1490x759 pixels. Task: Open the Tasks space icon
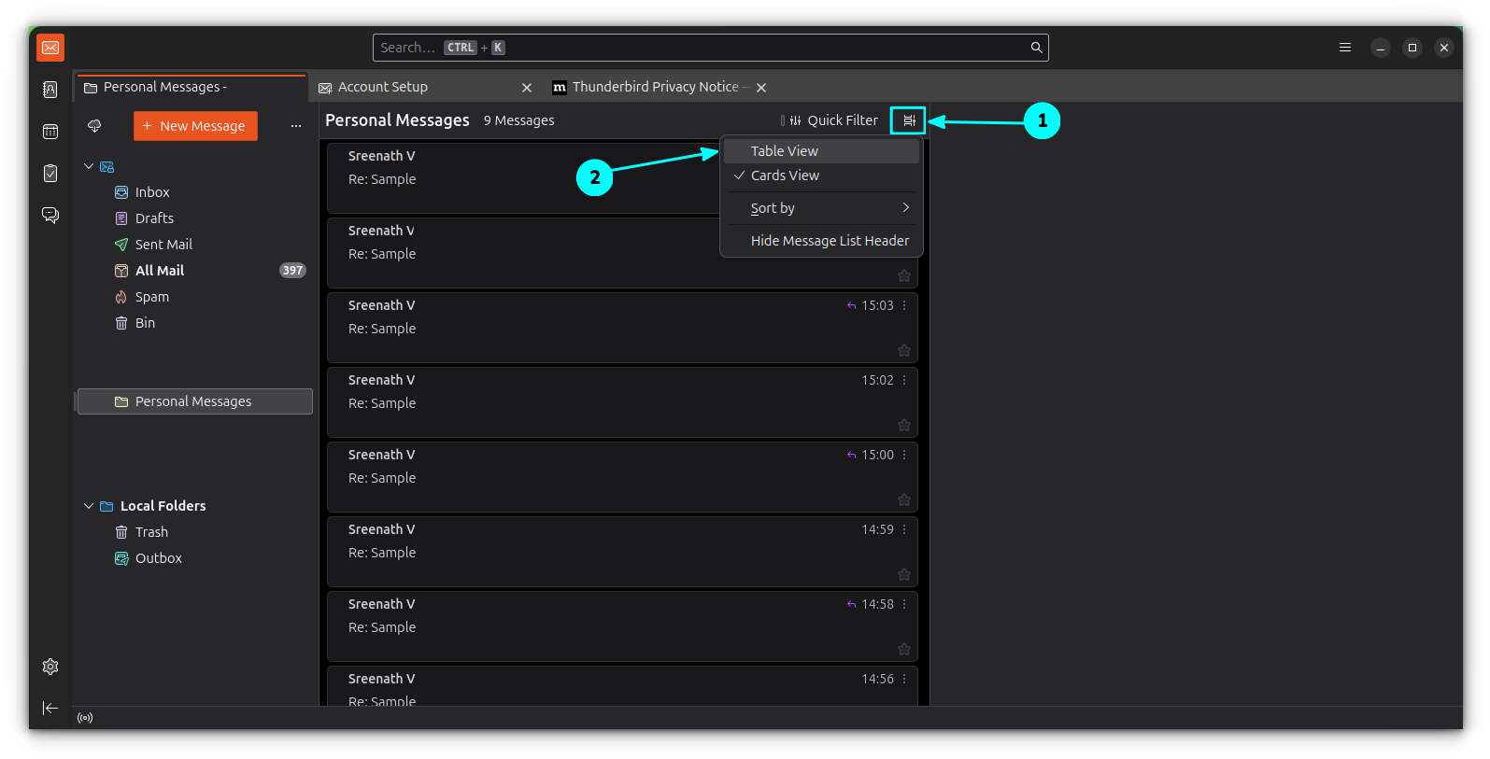[50, 173]
